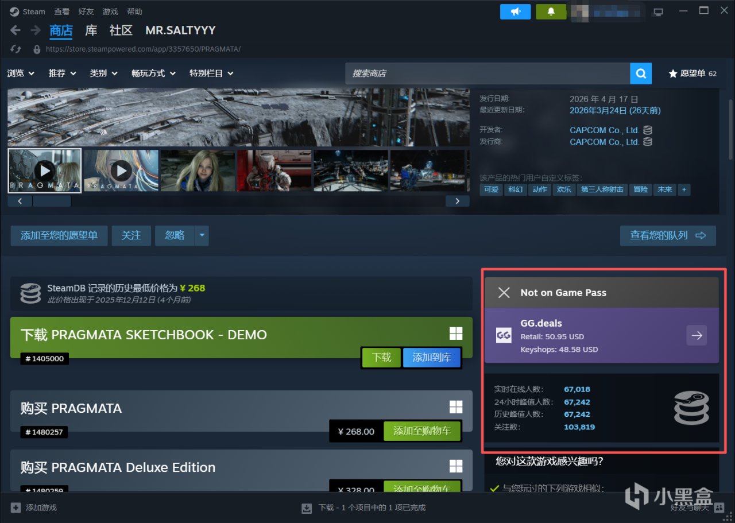
Task: Click the SteamDB icon beside the developer name
Action: (648, 130)
